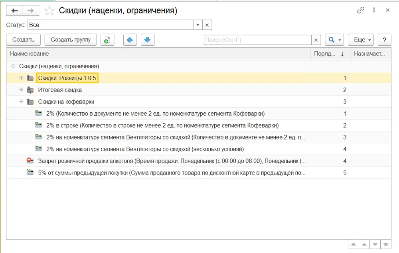The height and width of the screenshot is (253, 399).
Task: Select the Скидки на кофеварки row
Action: coord(199,102)
